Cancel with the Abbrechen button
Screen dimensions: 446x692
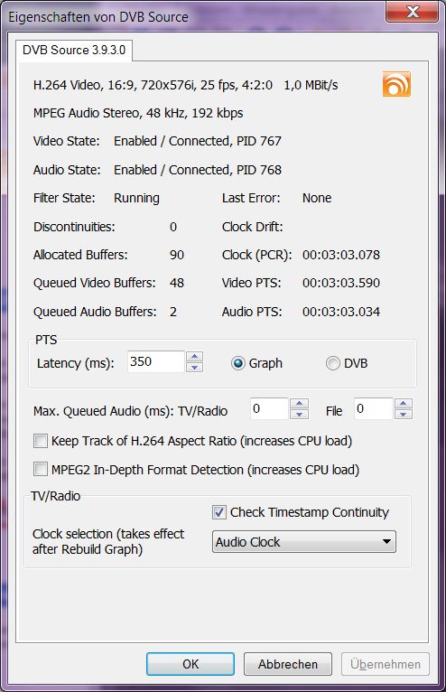coord(288,664)
